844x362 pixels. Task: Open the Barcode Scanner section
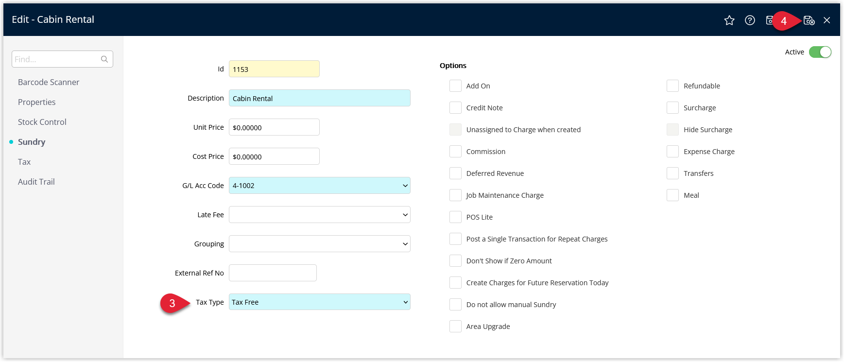coord(49,82)
